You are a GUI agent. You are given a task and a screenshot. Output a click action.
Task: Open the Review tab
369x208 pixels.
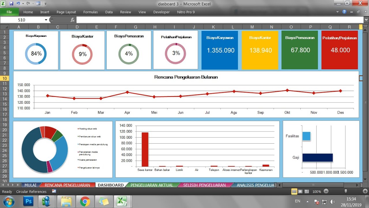[x=126, y=12]
